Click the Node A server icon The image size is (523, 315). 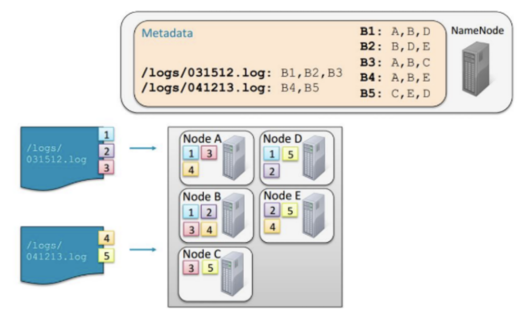[234, 157]
